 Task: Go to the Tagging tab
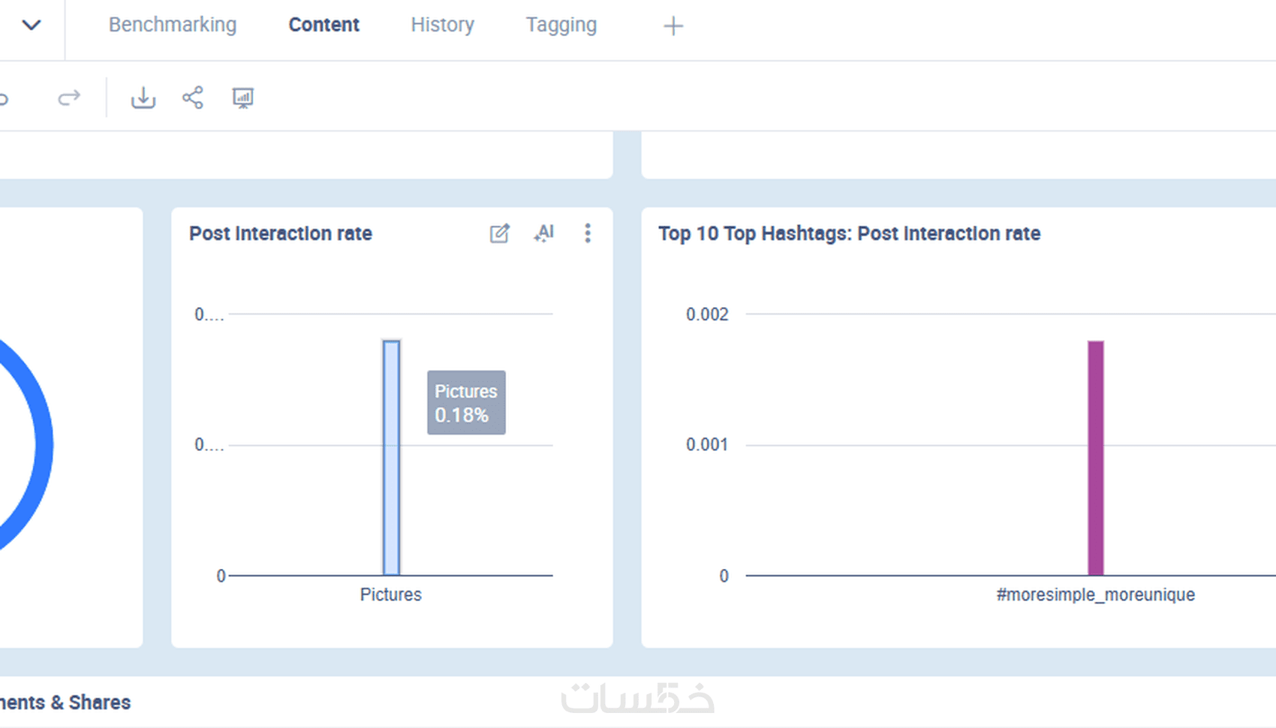pos(561,25)
